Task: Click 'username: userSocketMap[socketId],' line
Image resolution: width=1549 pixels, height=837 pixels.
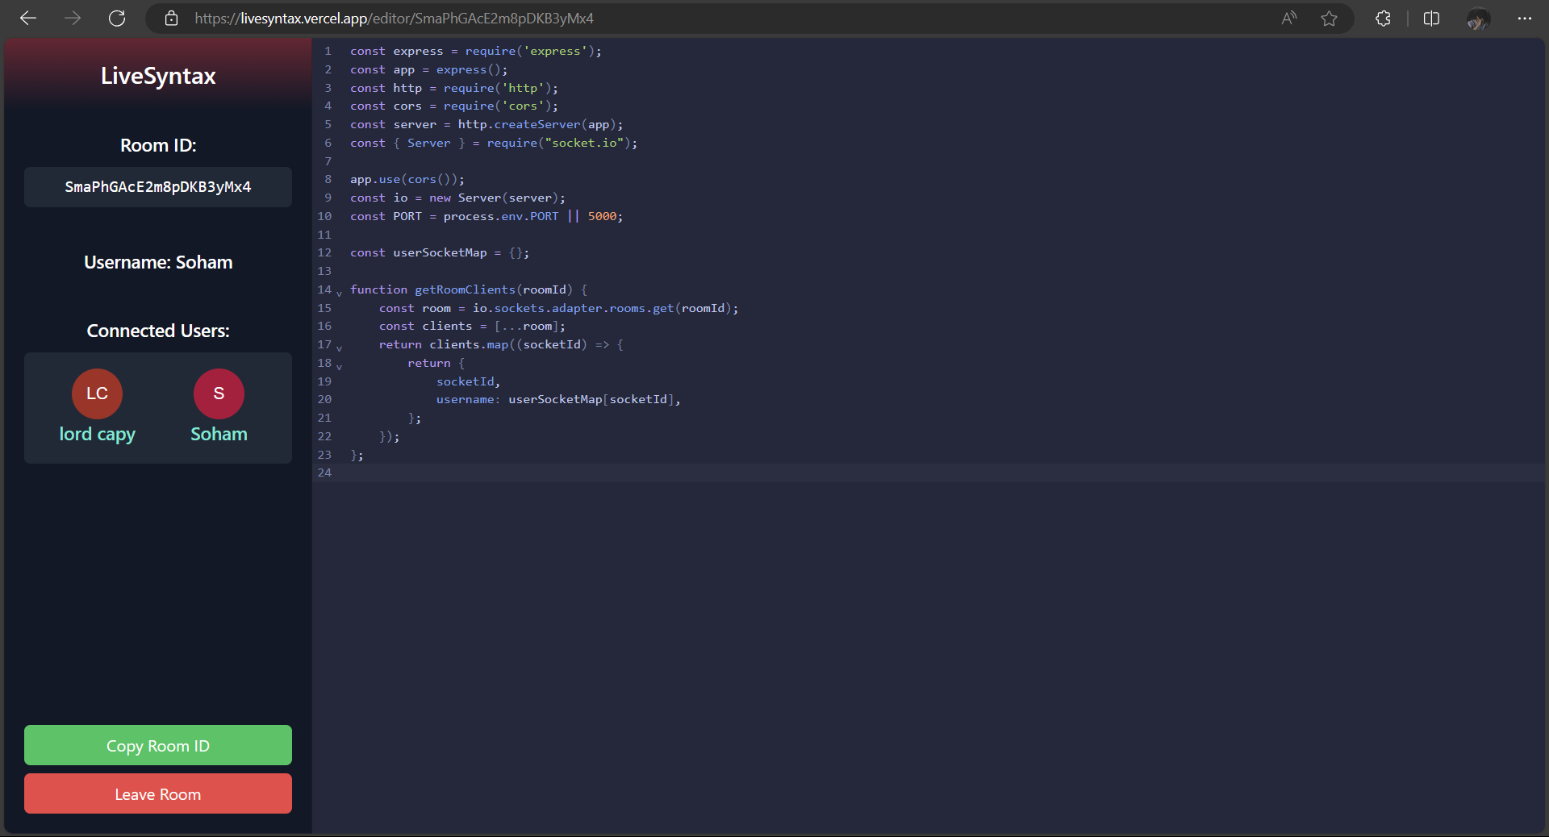Action: (x=558, y=399)
